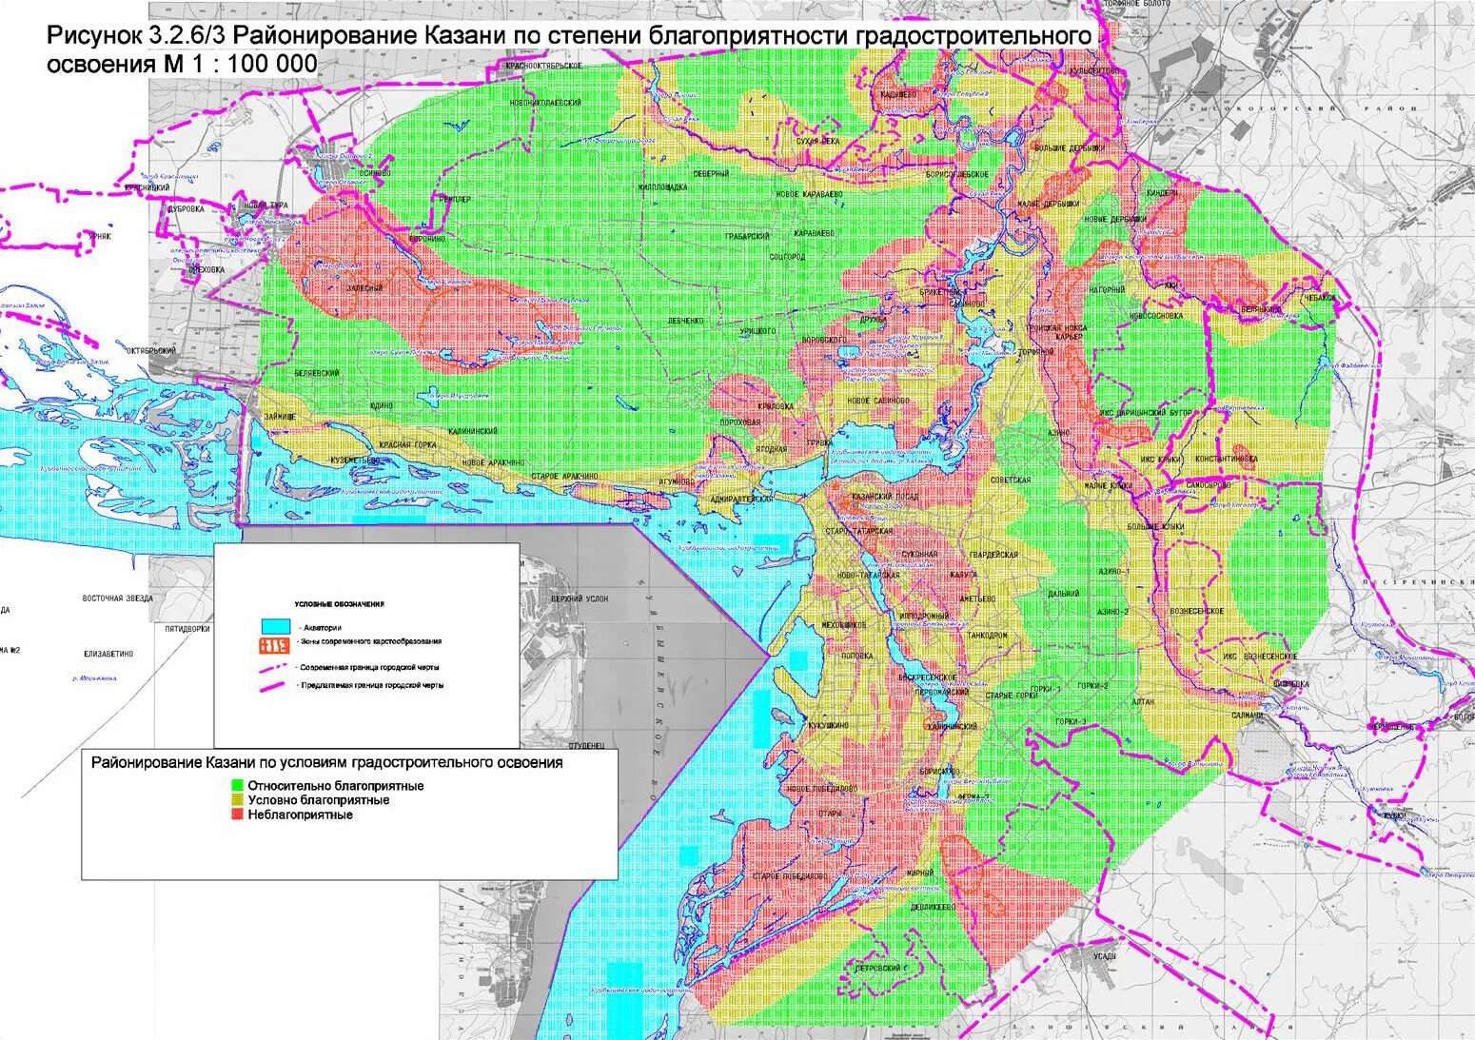Click the 'Поповка' map label
This screenshot has width=1475, height=1040.
(x=857, y=657)
